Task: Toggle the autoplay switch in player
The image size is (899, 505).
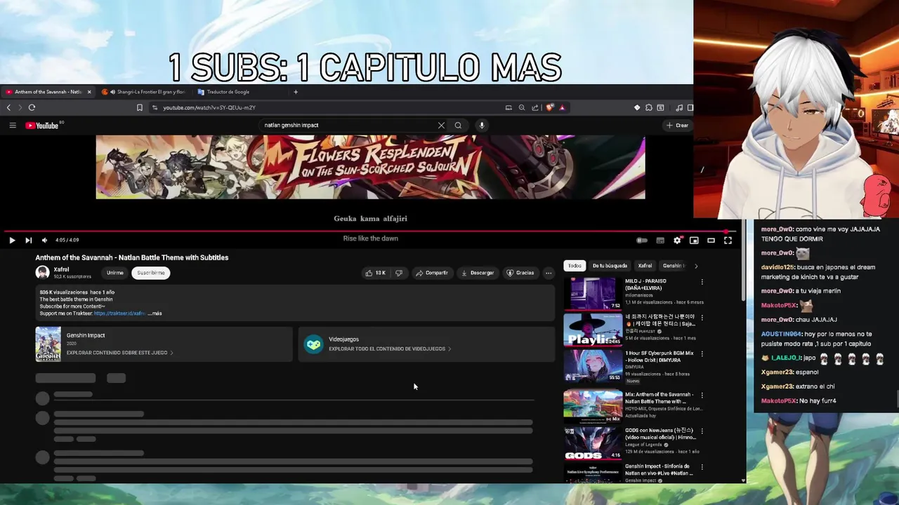Action: pos(642,240)
